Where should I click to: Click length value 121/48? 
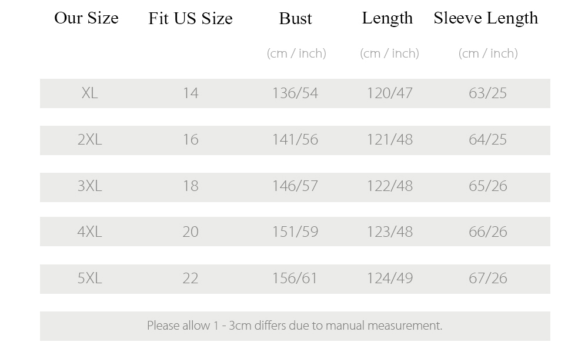[x=390, y=139]
